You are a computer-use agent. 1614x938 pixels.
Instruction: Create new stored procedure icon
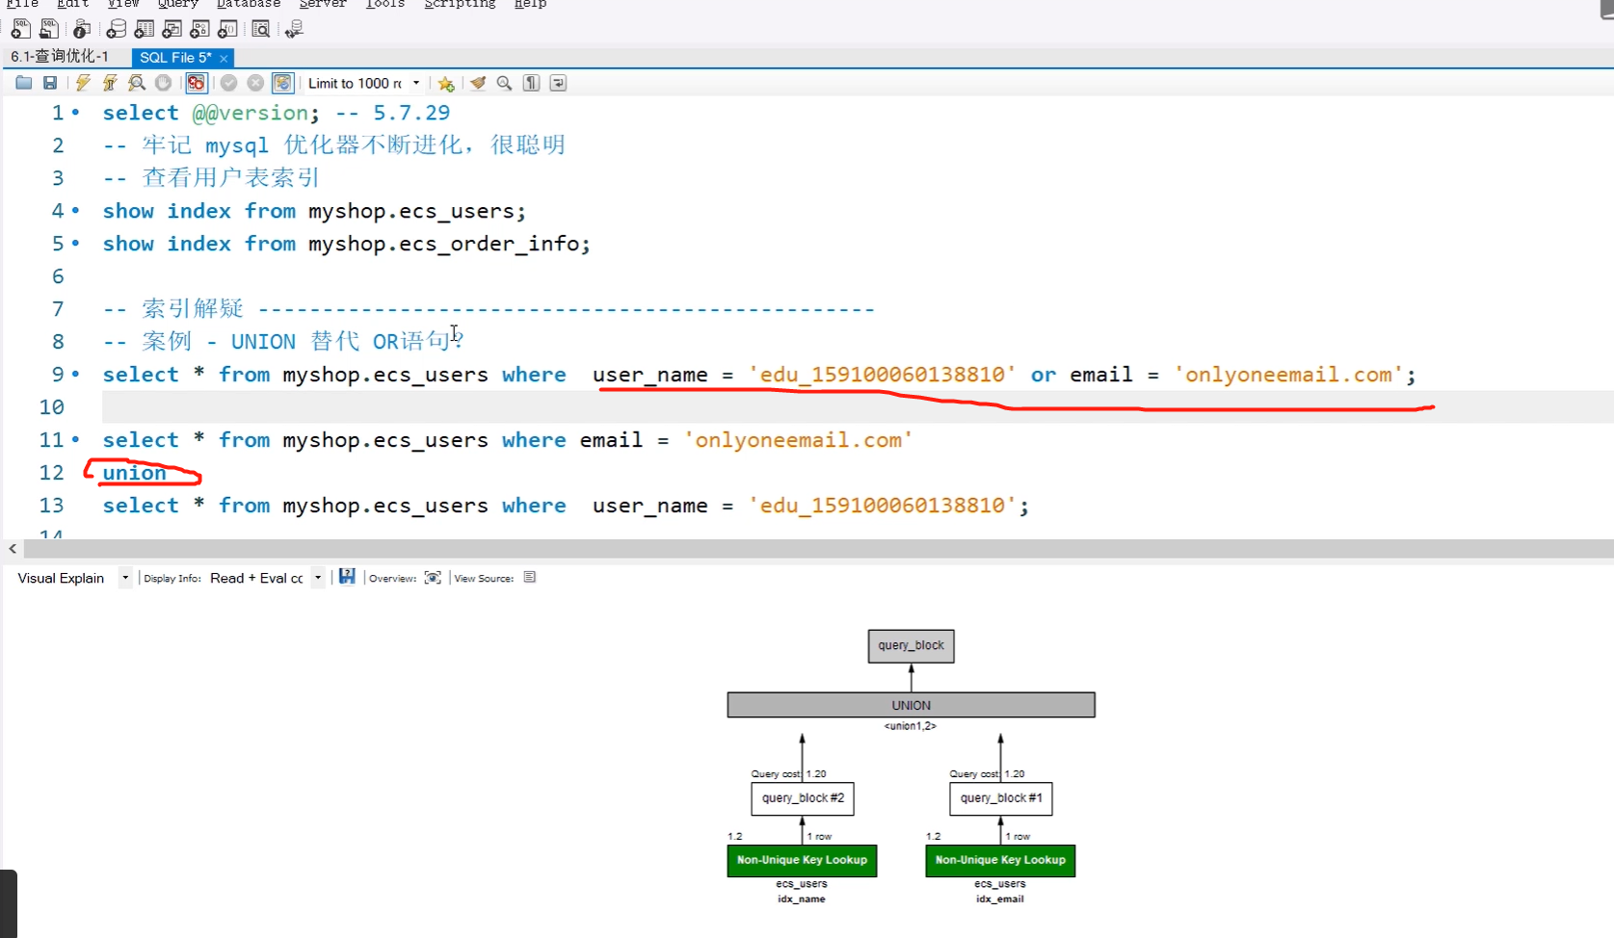[199, 29]
